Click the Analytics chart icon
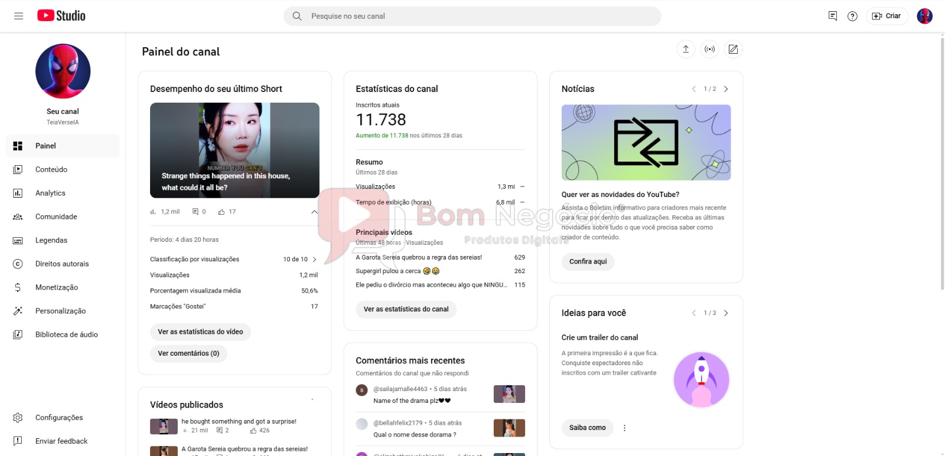This screenshot has height=456, width=945. (x=18, y=193)
